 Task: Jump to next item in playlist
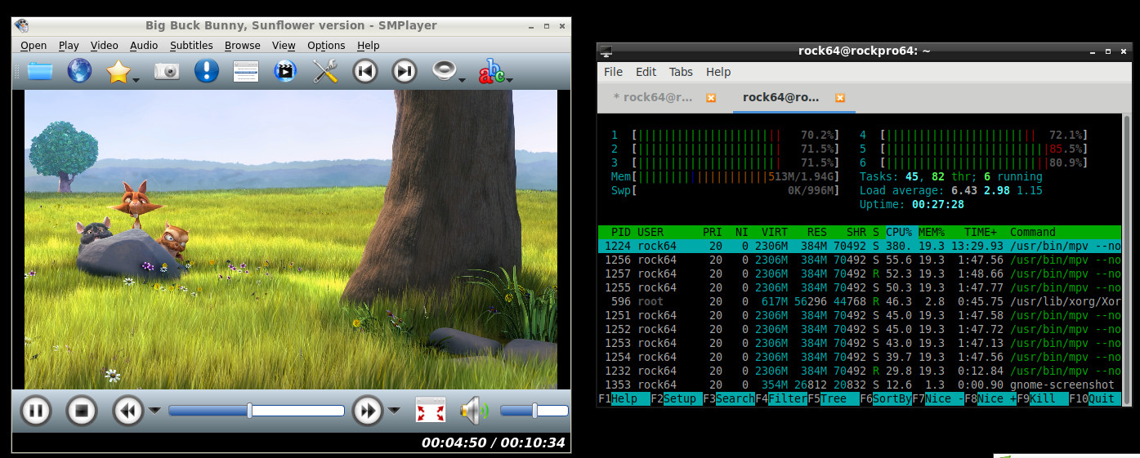(405, 71)
